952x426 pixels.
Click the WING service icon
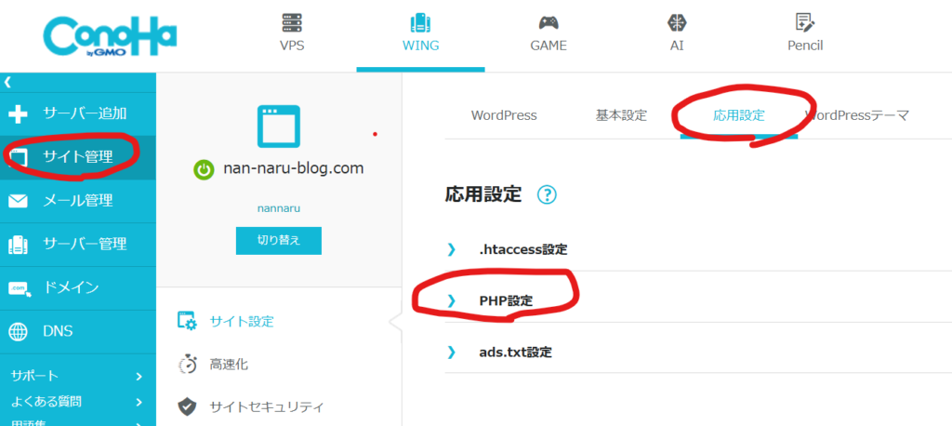420,23
